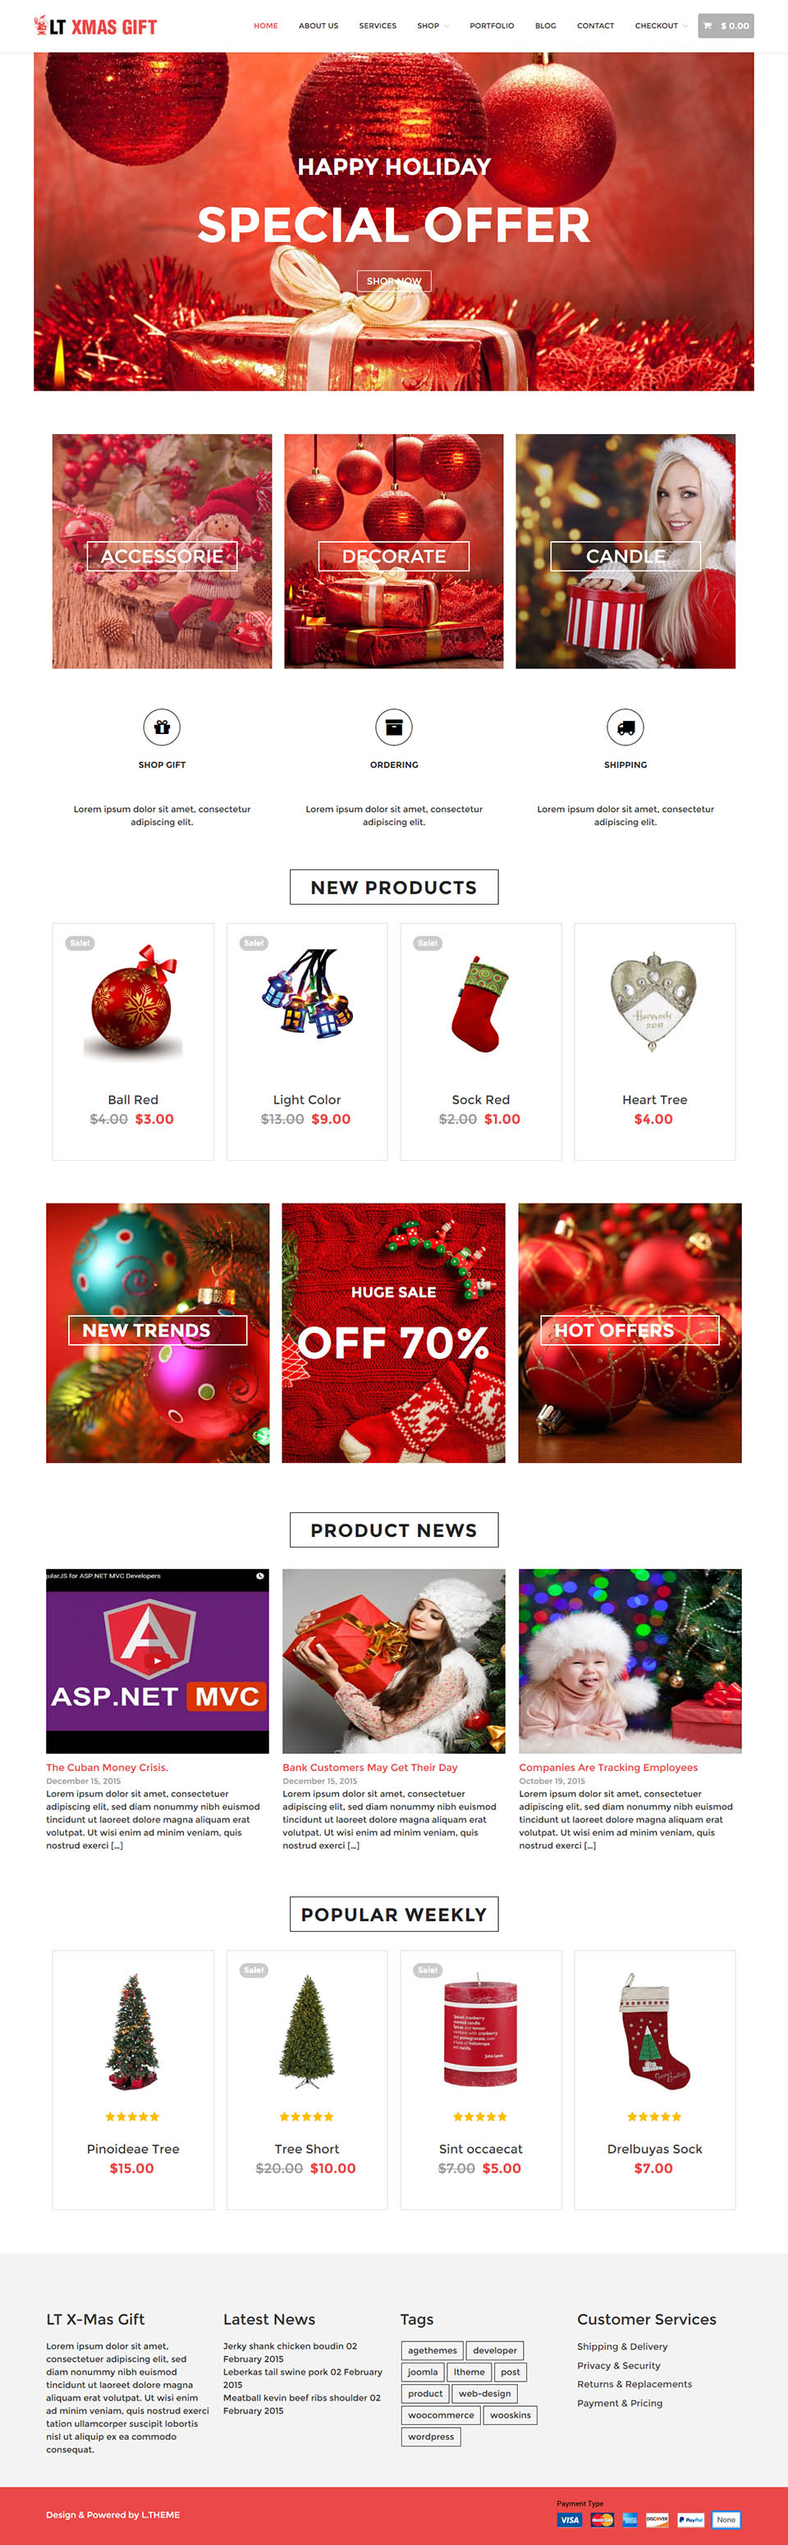
Task: Expand the Shop menu dropdown
Action: click(x=433, y=25)
